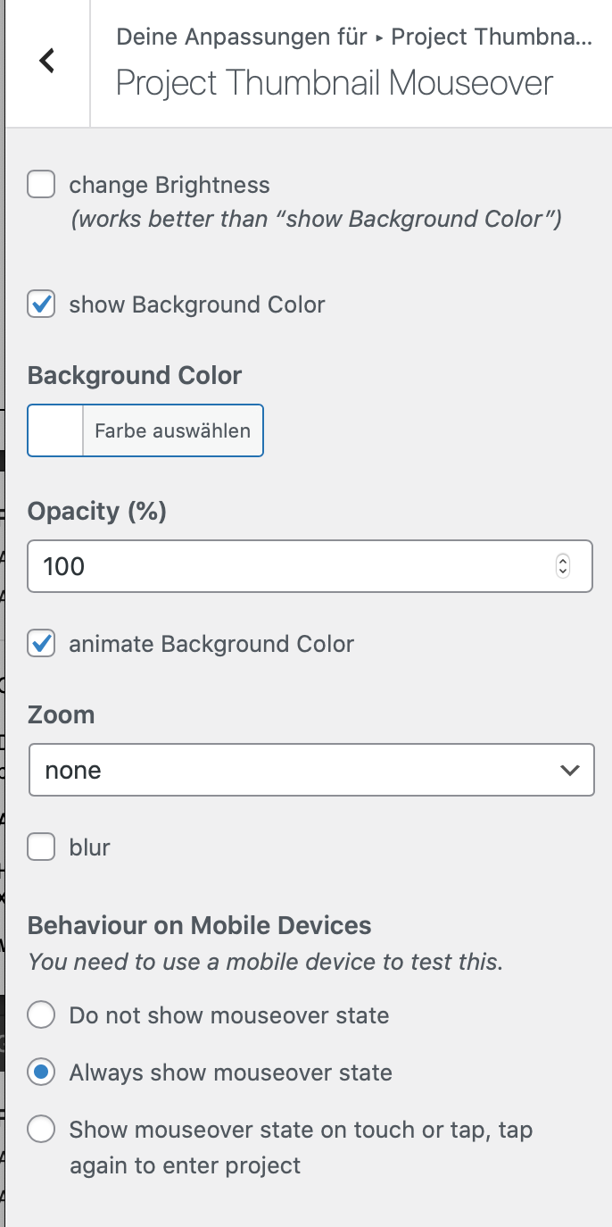Viewport: 612px width, 1227px height.
Task: Disable animate Background Color checkbox
Action: 41,644
